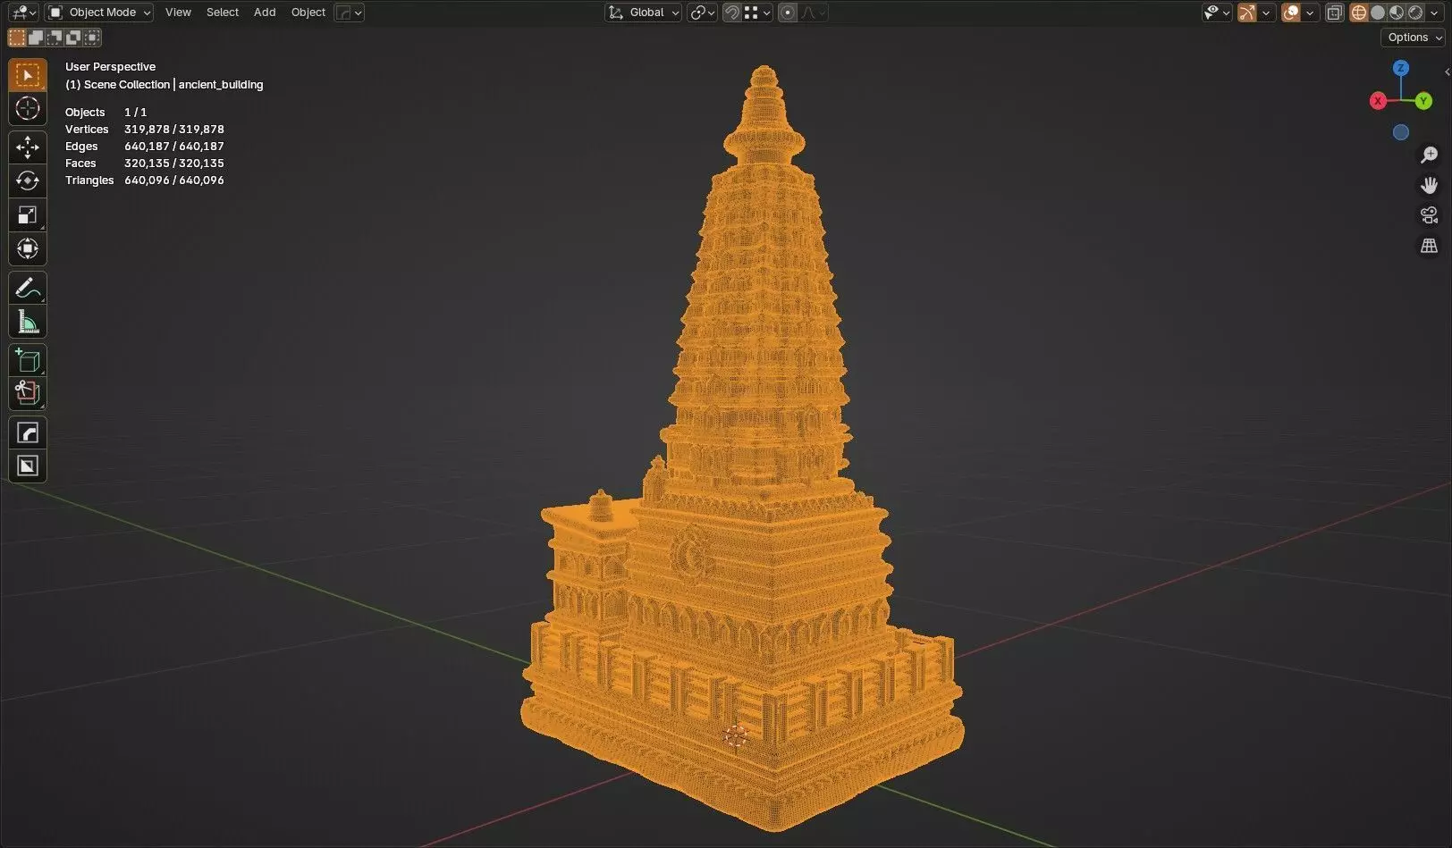The height and width of the screenshot is (848, 1452).
Task: Click the Edges count '640,187 / 640,187'
Action: point(174,146)
